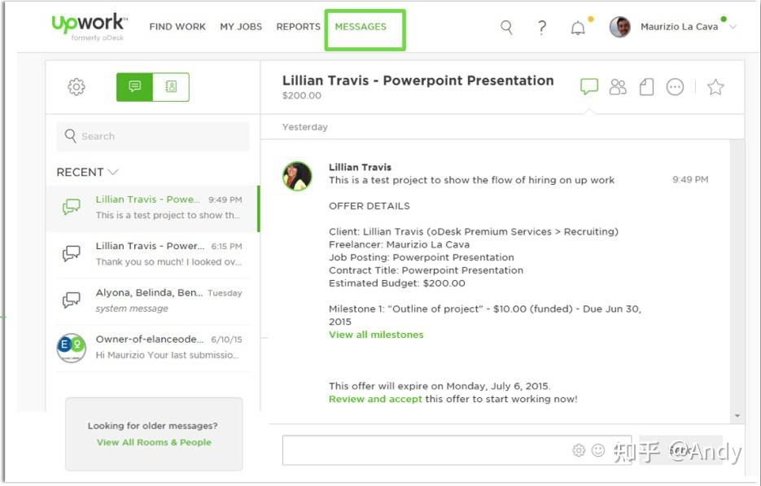
Task: Mark the conversation as favorite (star)
Action: (x=715, y=87)
